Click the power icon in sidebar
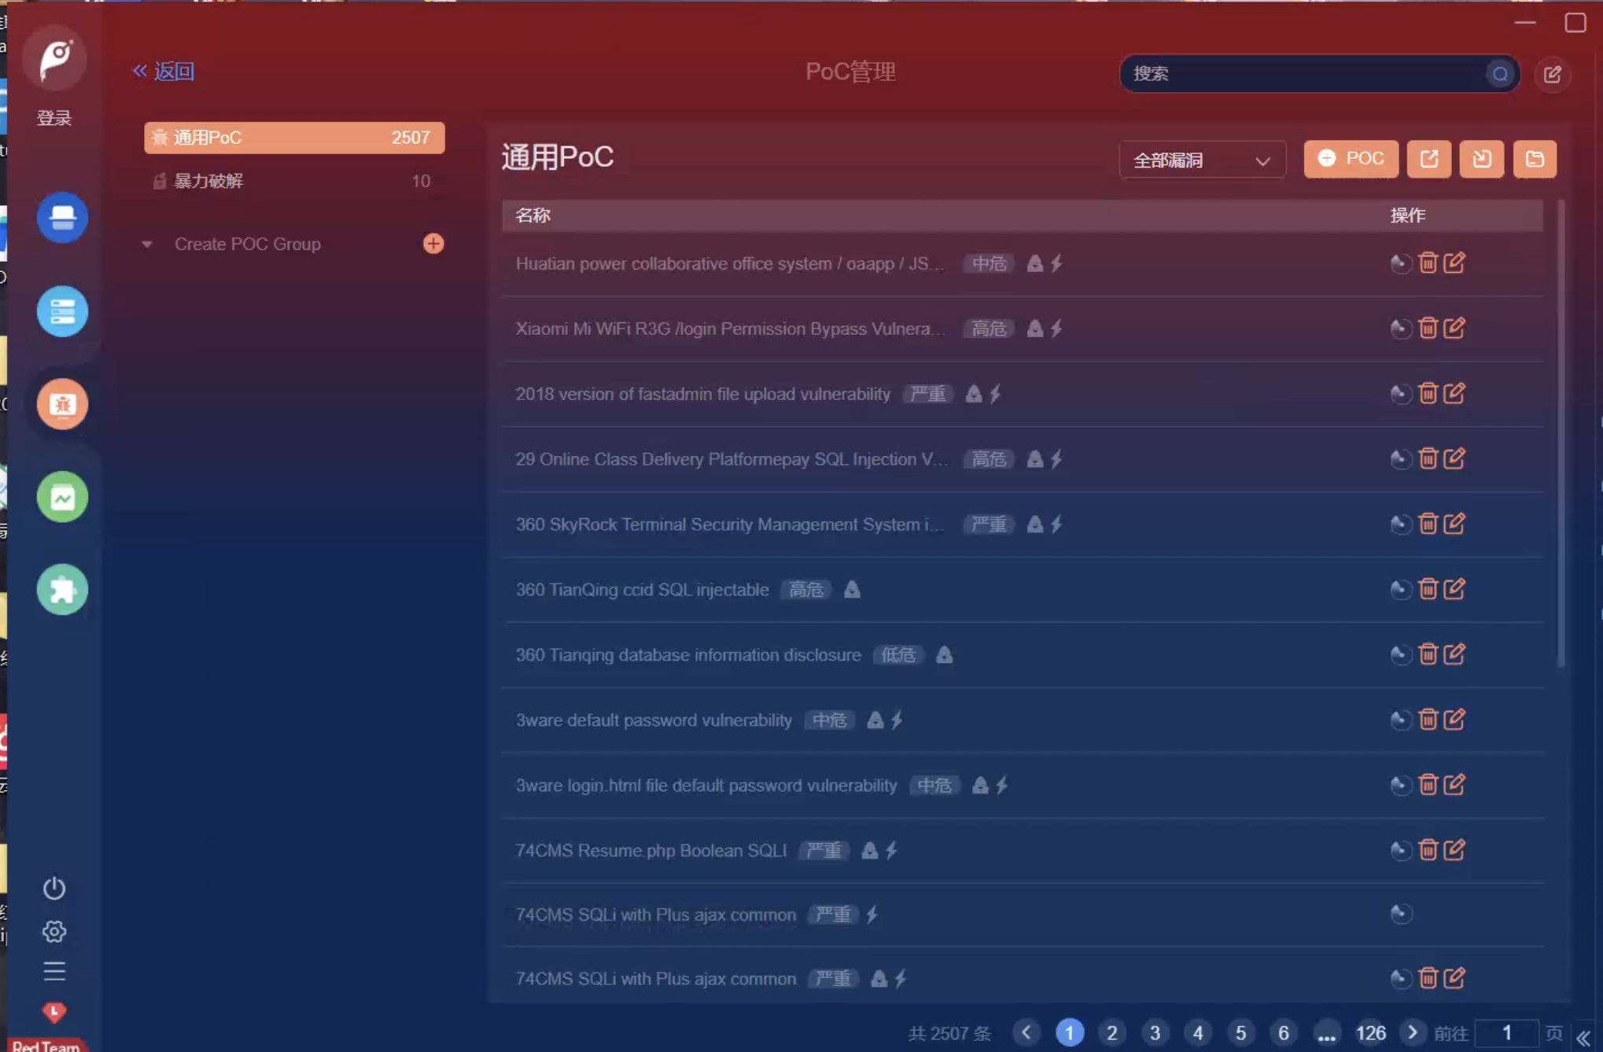1603x1052 pixels. pos(54,888)
